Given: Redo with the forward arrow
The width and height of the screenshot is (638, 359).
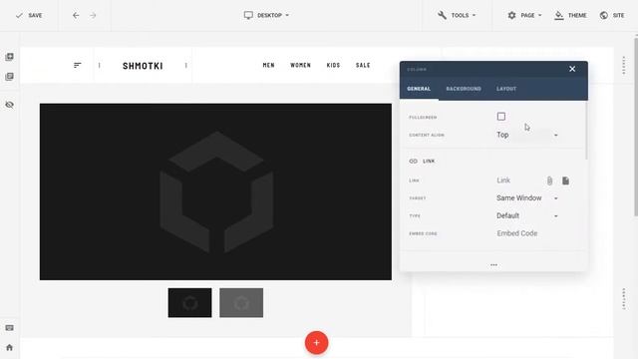Looking at the screenshot, I should pyautogui.click(x=93, y=16).
